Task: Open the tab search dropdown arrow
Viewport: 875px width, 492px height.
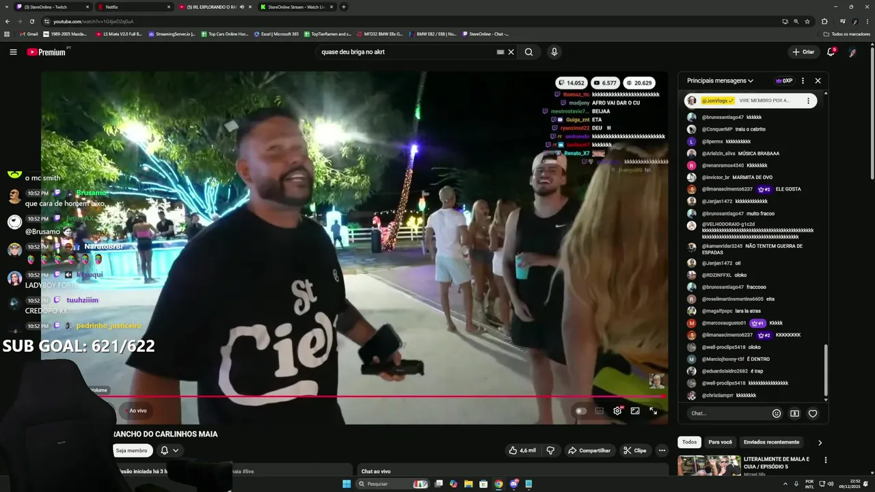Action: point(6,7)
